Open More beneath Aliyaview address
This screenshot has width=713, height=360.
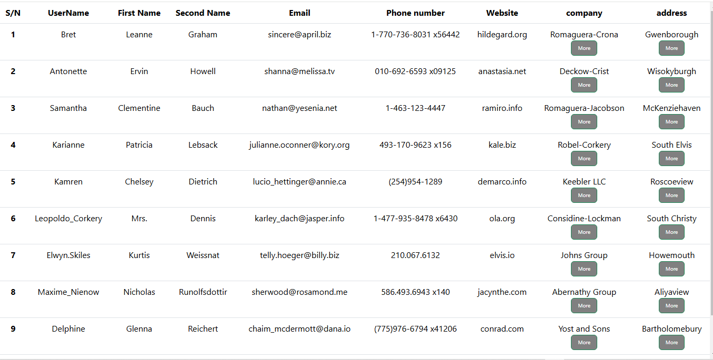click(x=671, y=306)
